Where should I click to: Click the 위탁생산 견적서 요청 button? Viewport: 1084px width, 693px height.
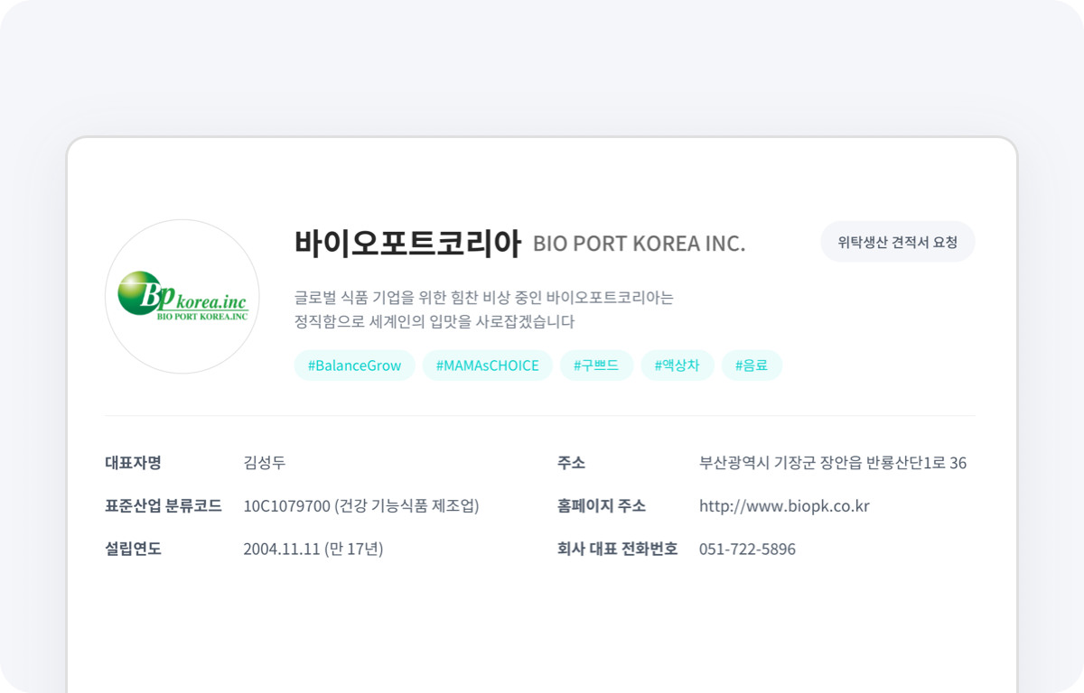(897, 241)
